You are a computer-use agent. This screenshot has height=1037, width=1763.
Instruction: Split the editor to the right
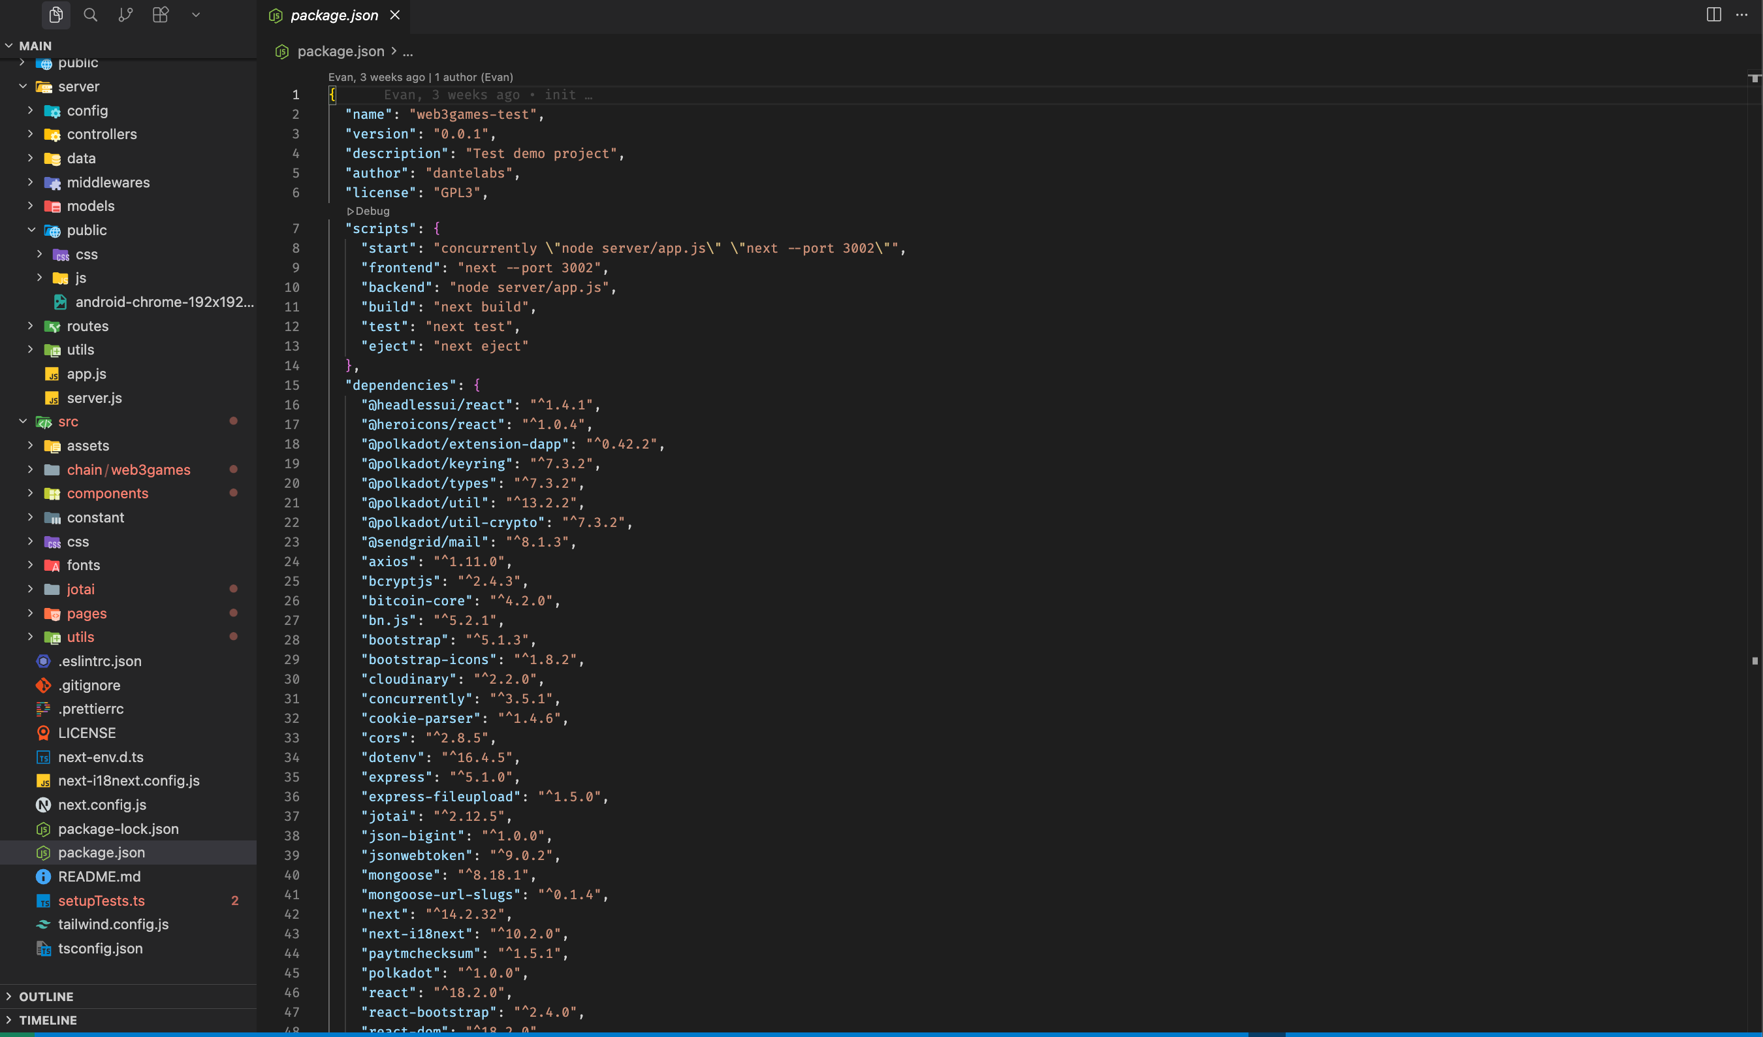[1713, 15]
